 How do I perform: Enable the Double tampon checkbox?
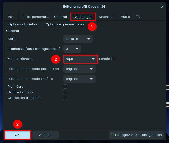[65, 92]
